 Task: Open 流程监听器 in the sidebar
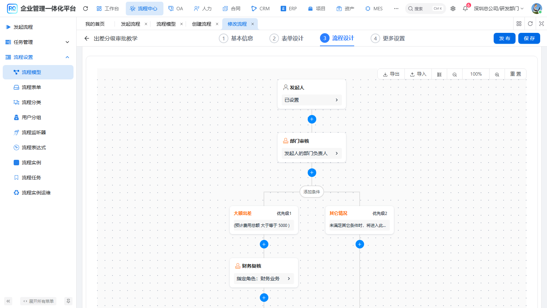pos(38,132)
